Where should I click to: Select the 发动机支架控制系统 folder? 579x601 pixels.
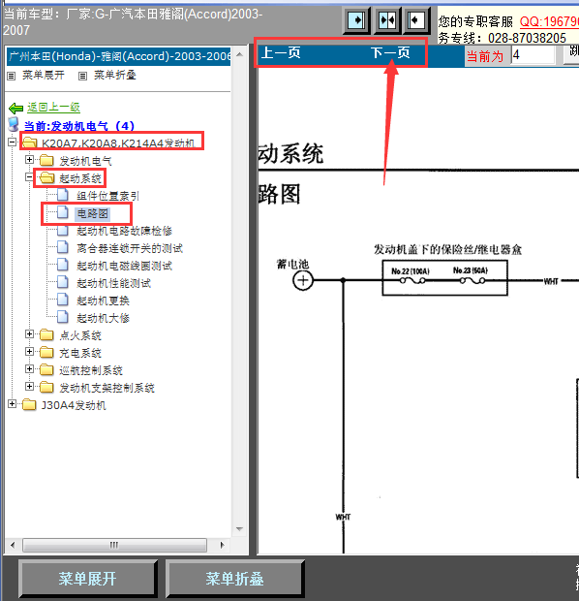pyautogui.click(x=107, y=388)
